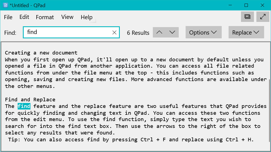The image size is (271, 152).
Task: Open the Replace dropdown panel
Action: 246,32
